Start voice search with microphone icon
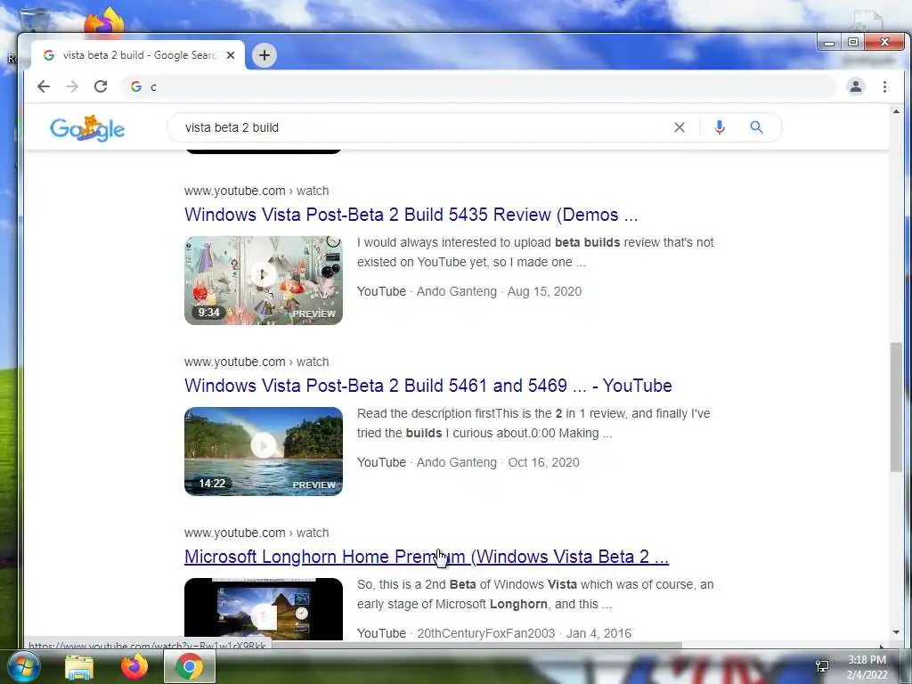912x684 pixels. coord(720,127)
